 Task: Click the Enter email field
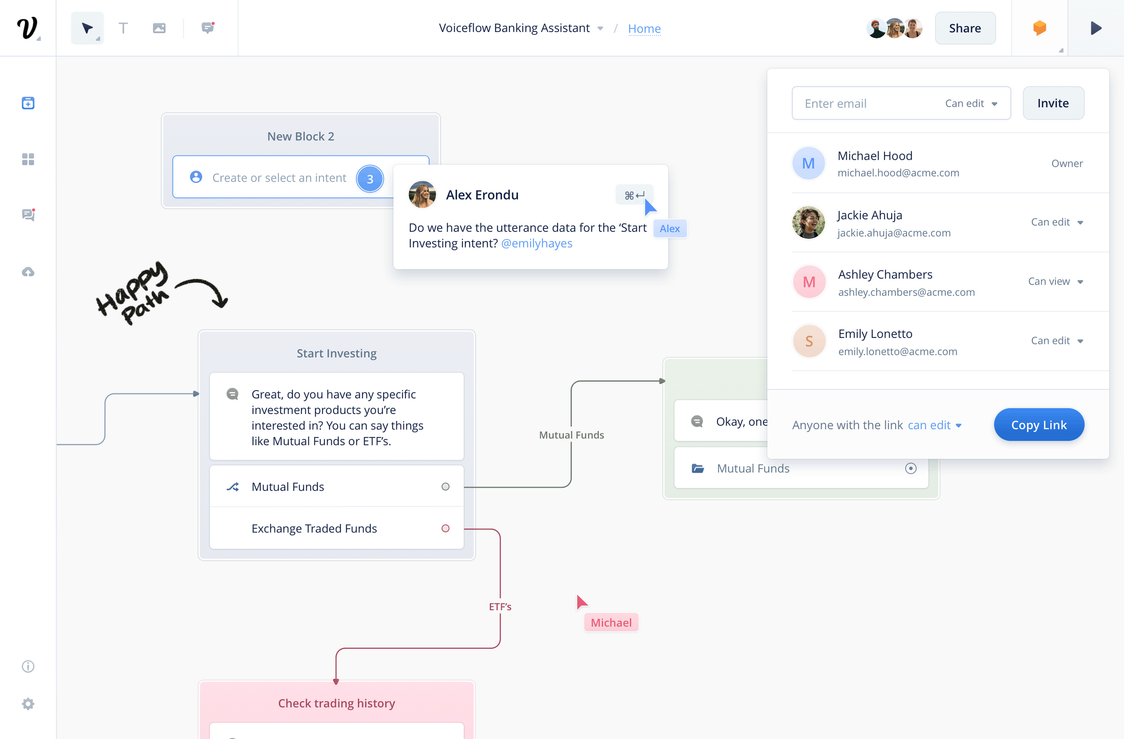coord(845,103)
